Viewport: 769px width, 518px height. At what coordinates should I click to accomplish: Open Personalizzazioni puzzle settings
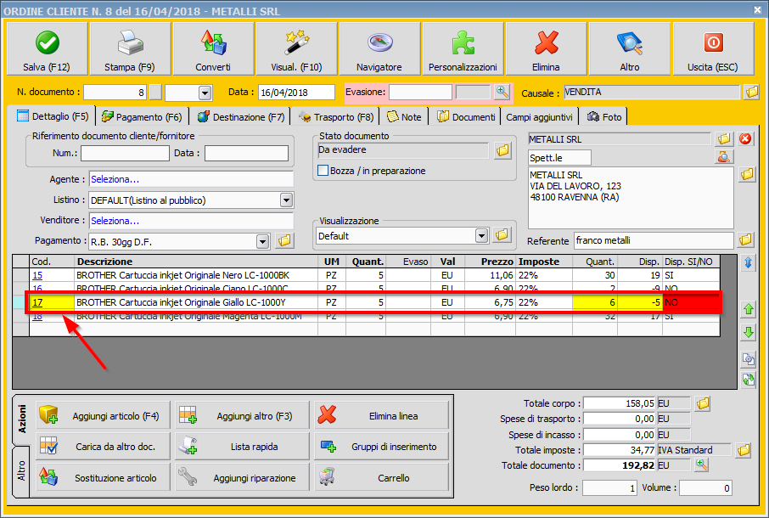[x=463, y=48]
